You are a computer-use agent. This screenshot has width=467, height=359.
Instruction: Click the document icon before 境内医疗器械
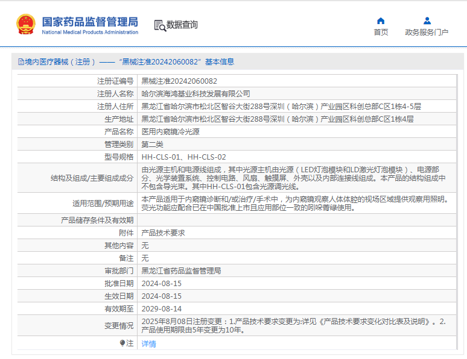tap(21, 61)
